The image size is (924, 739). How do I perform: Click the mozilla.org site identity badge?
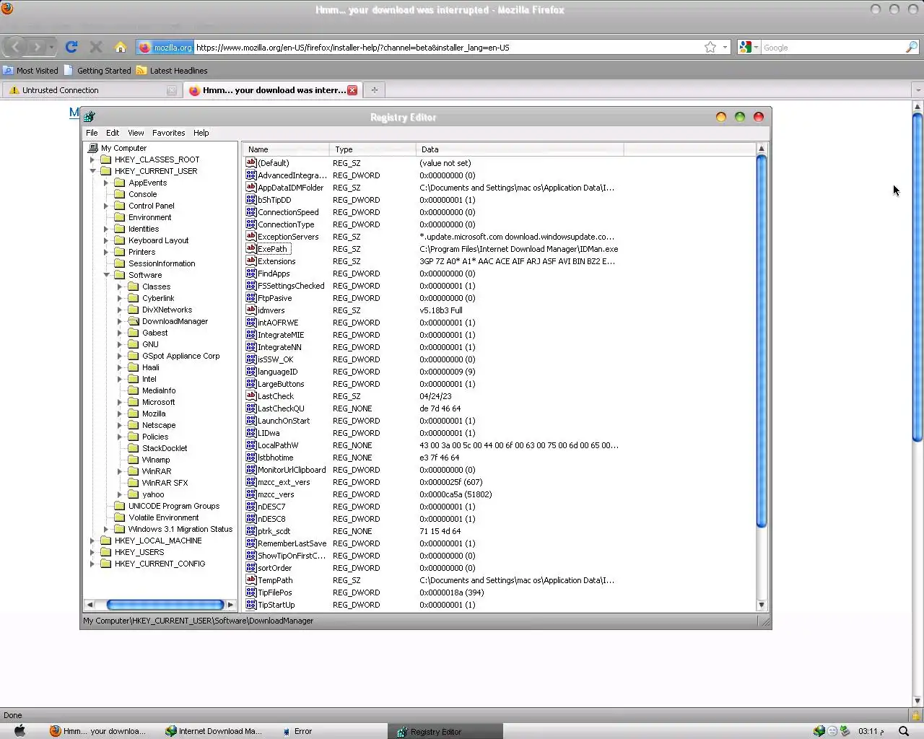pyautogui.click(x=165, y=47)
